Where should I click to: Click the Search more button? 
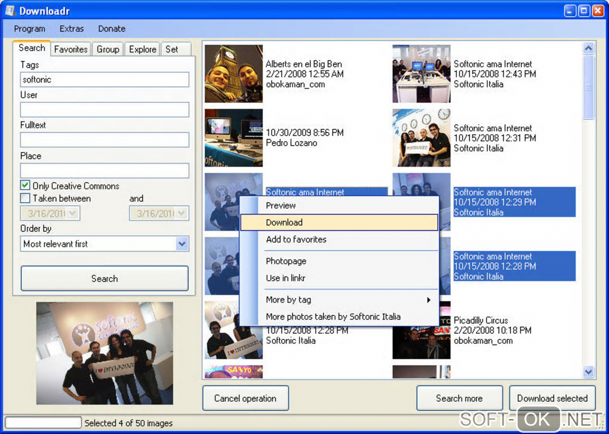pos(460,398)
